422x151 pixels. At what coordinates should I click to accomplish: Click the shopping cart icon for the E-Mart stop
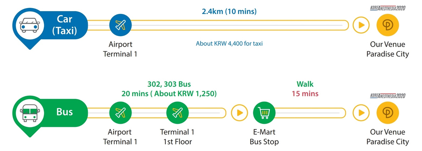(264, 112)
